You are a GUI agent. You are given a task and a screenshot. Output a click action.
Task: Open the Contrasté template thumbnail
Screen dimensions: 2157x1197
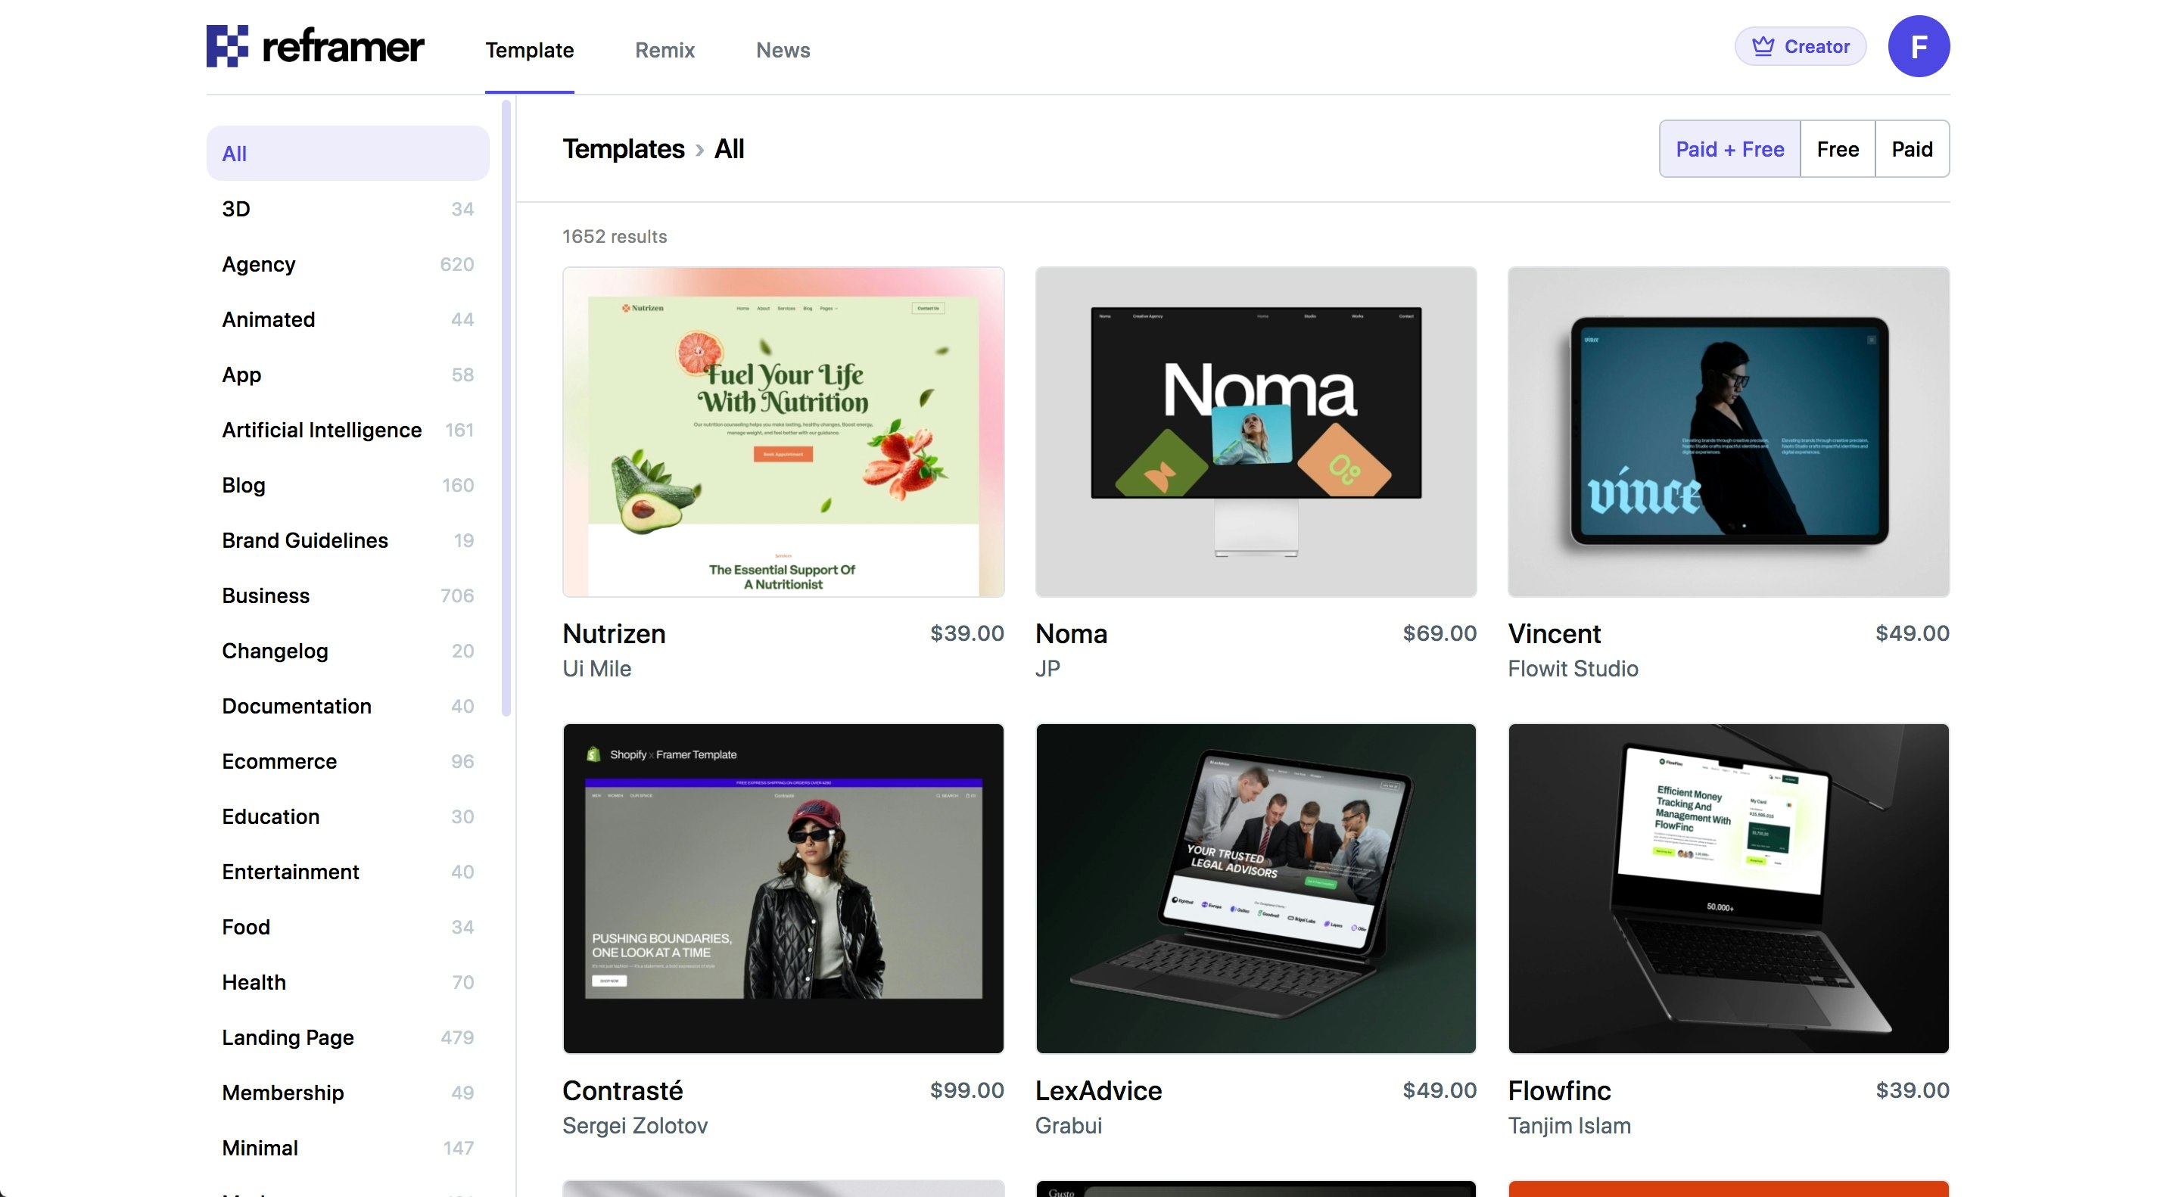(783, 888)
